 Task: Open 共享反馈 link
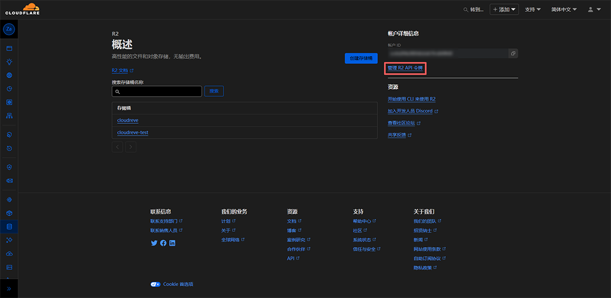pos(399,135)
